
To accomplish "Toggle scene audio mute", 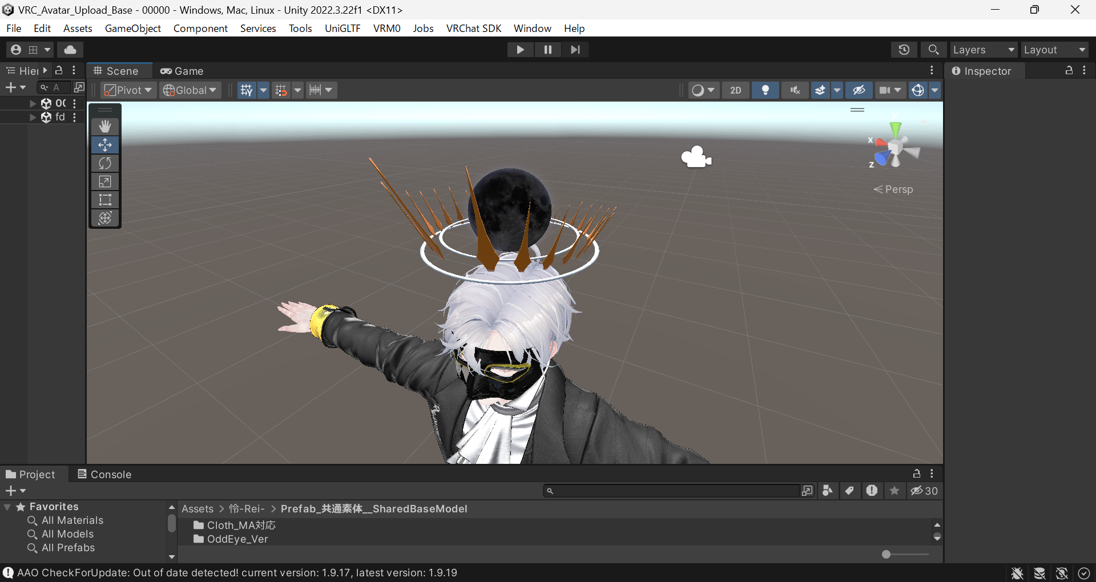I will click(795, 90).
